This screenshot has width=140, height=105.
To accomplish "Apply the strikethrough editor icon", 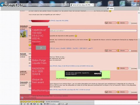I will coord(31,104).
